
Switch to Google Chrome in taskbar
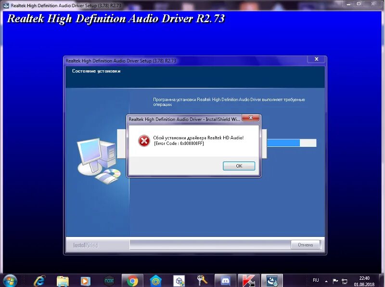tap(132, 281)
